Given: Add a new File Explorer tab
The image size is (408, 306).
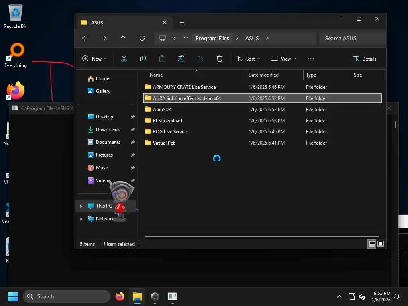Looking at the screenshot, I should coord(182,23).
